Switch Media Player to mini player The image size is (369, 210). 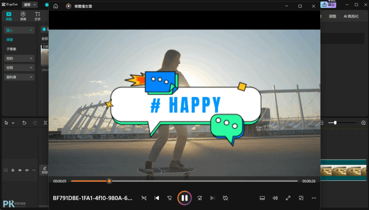tap(301, 198)
